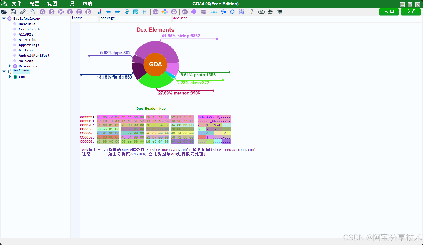This screenshot has height=245, width=423.
Task: Click the sailboat toolbar icon
Action: pos(270,12)
